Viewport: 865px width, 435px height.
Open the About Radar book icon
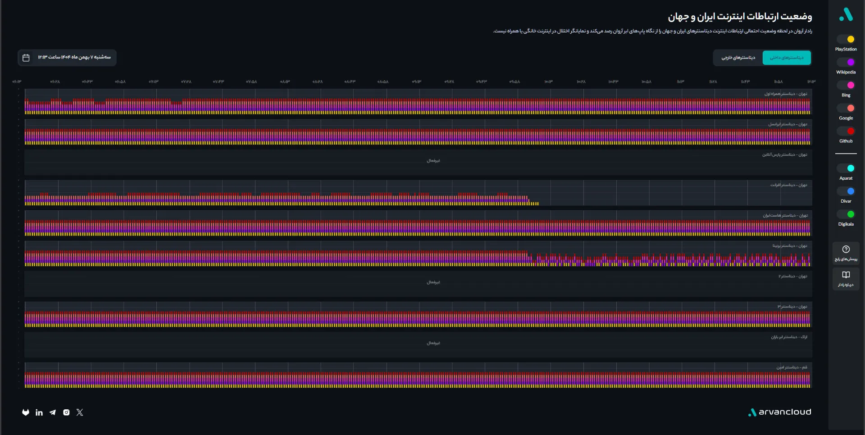coord(846,278)
